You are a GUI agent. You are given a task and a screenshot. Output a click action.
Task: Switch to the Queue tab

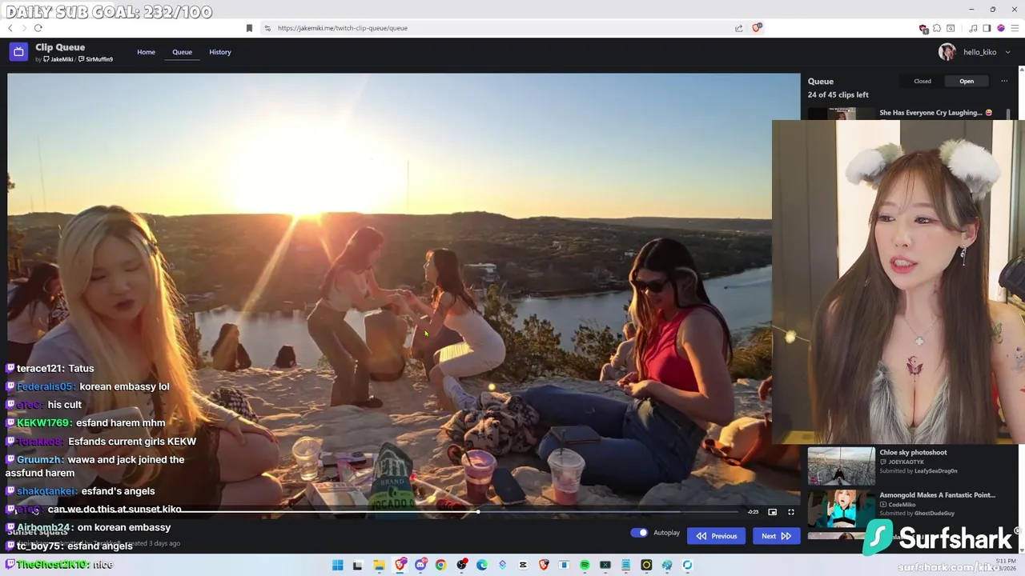click(182, 52)
